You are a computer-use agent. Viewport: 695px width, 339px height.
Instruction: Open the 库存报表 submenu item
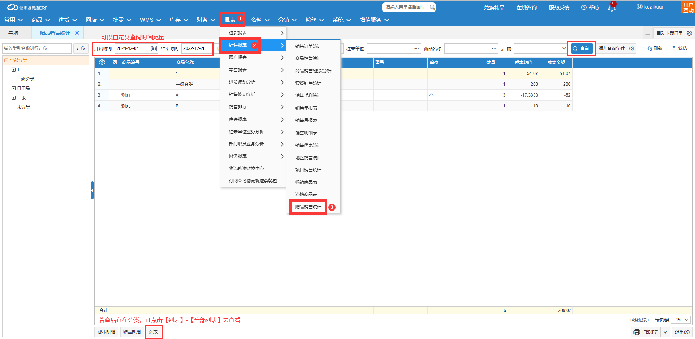(253, 119)
